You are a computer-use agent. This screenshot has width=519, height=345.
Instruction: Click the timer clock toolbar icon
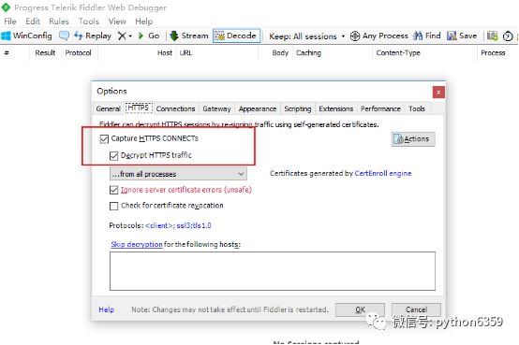[508, 36]
